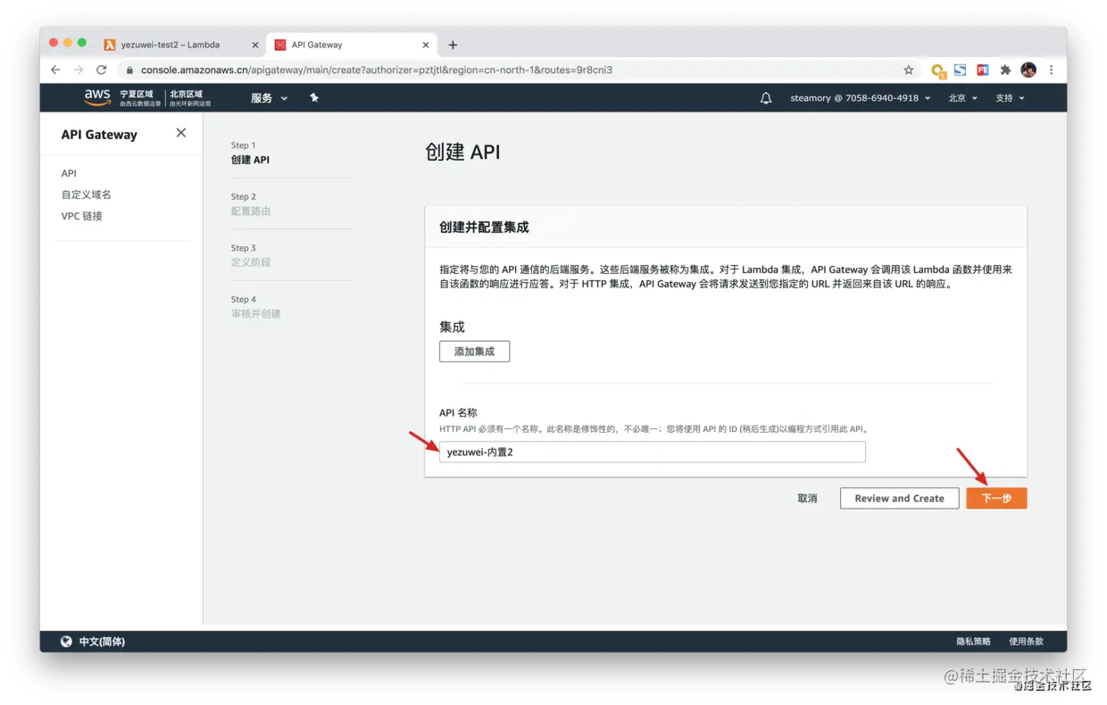Click the orange 下一步 button
Viewport: 1107px width, 705px height.
point(996,499)
